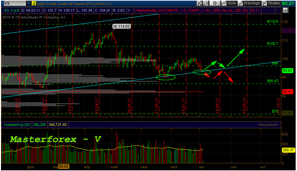
Task: Click the /CL symbol input field
Action: pos(14,3)
